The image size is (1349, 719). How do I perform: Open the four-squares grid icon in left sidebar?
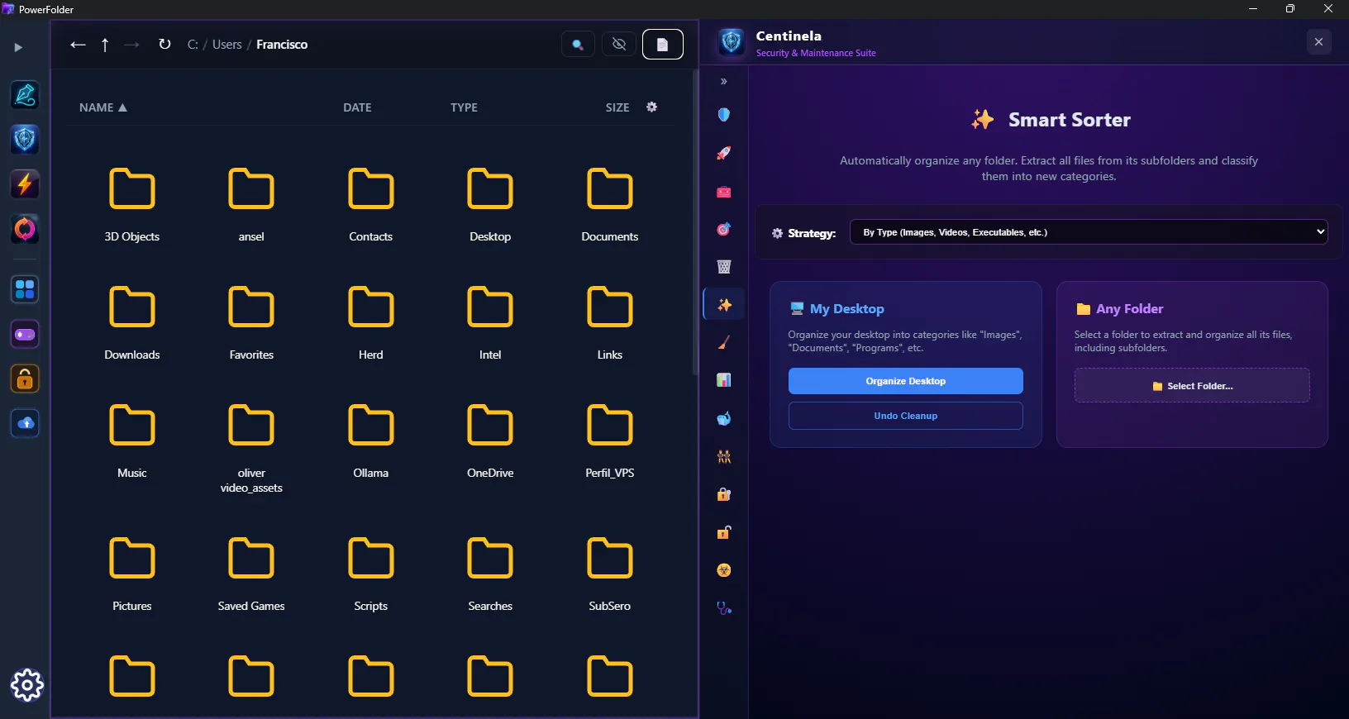(x=25, y=290)
